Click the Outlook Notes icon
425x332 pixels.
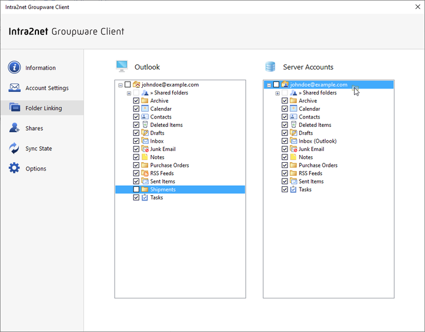[145, 157]
